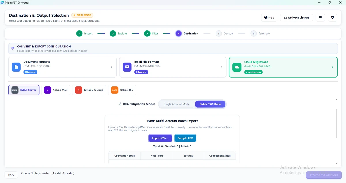Click Activate License button
346x183 pixels.
296,18
